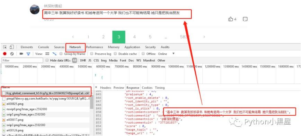Check the Disable cache option

tap(115, 54)
